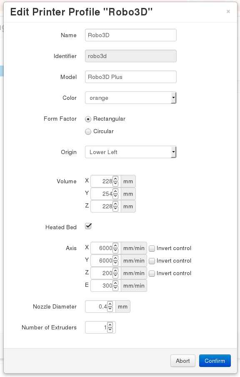The image size is (240, 377).
Task: Click the Confirm button
Action: [x=215, y=361]
